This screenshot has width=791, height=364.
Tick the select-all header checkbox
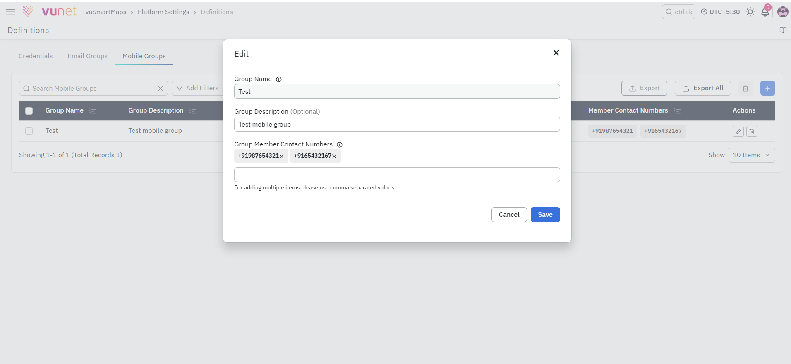click(x=29, y=111)
